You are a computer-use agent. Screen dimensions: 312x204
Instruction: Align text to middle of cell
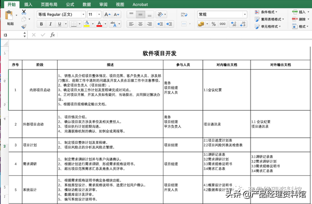click(x=140, y=14)
